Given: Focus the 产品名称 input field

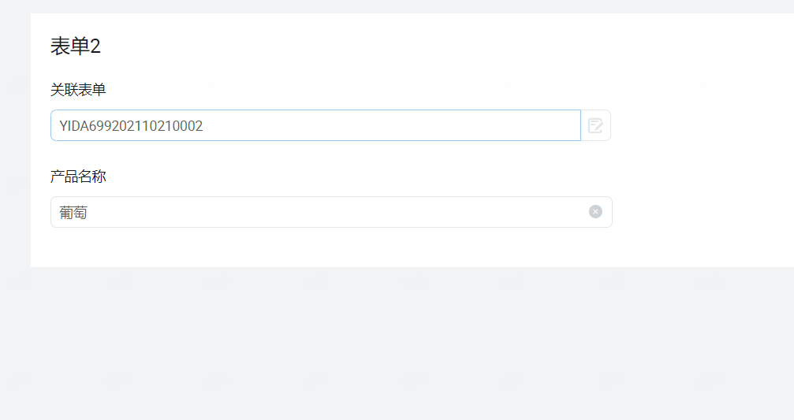Looking at the screenshot, I should [x=331, y=212].
